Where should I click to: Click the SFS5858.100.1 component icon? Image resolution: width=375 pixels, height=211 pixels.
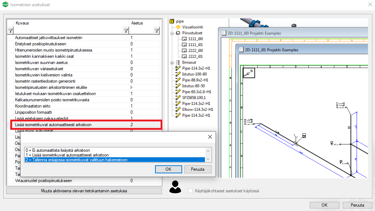click(178, 98)
